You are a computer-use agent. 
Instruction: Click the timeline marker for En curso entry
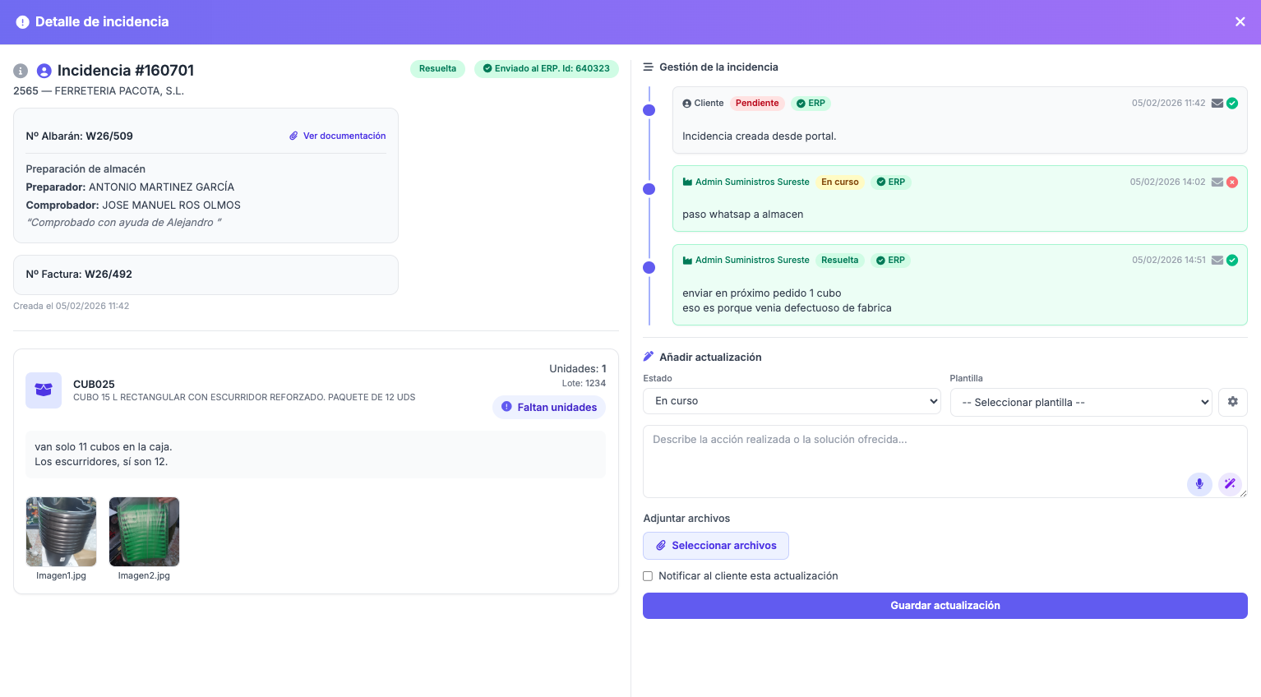click(x=649, y=189)
